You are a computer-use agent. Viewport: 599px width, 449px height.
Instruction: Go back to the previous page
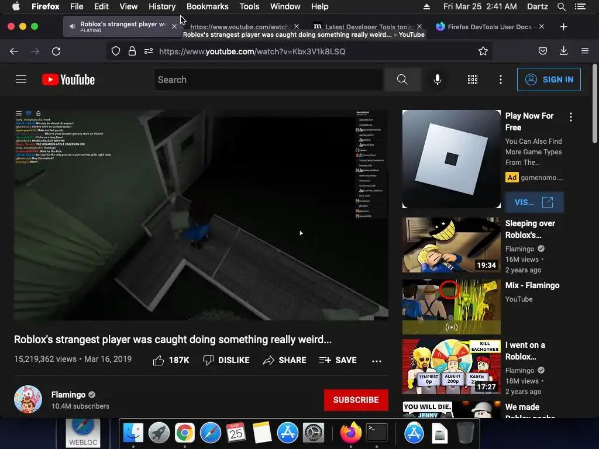14,51
